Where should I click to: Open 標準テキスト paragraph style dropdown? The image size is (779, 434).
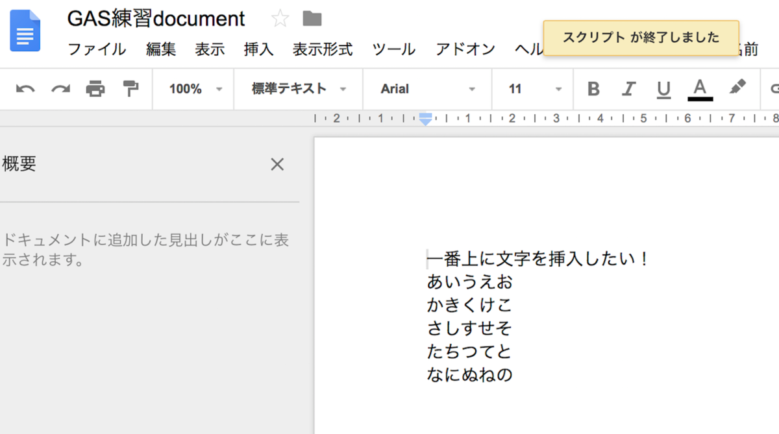[x=299, y=89]
